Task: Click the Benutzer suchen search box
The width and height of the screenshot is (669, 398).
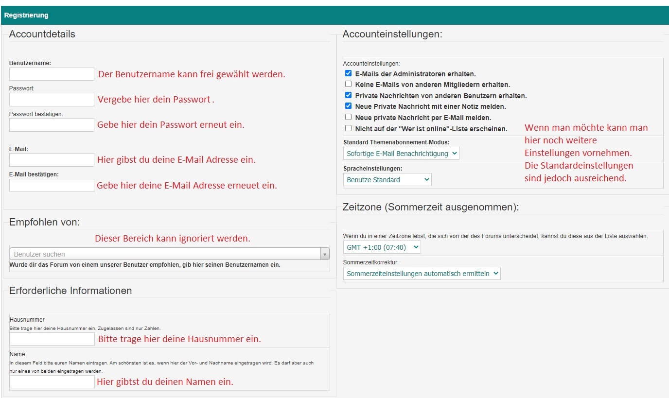Action: [165, 254]
